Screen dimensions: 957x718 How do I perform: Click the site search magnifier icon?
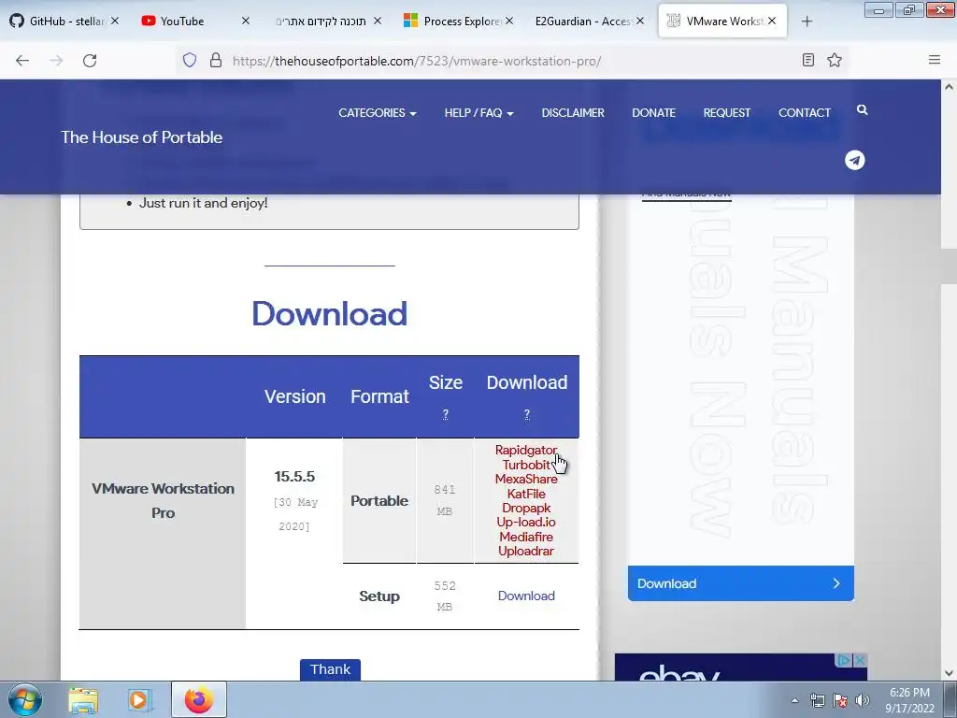click(862, 110)
